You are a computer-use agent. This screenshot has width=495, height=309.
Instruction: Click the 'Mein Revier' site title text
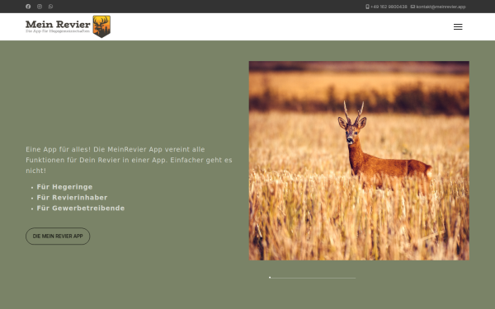coord(58,24)
